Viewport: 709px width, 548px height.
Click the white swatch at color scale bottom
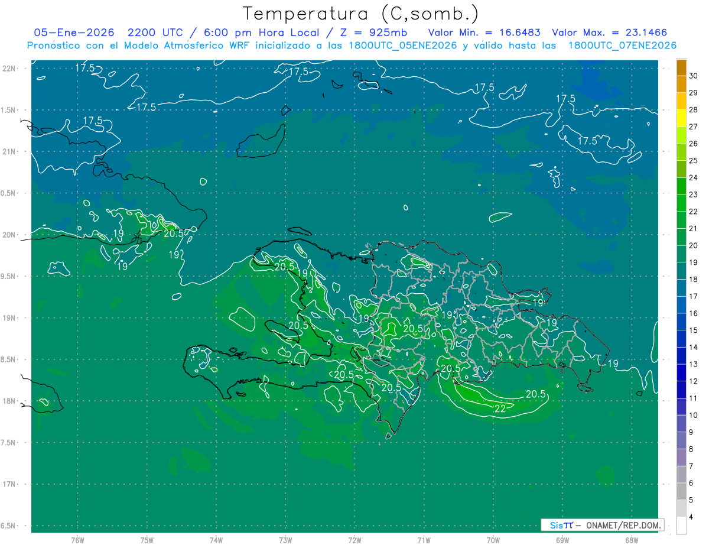click(681, 525)
